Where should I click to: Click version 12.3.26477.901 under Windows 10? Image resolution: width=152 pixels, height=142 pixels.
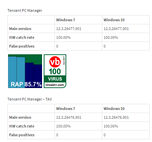click(116, 29)
